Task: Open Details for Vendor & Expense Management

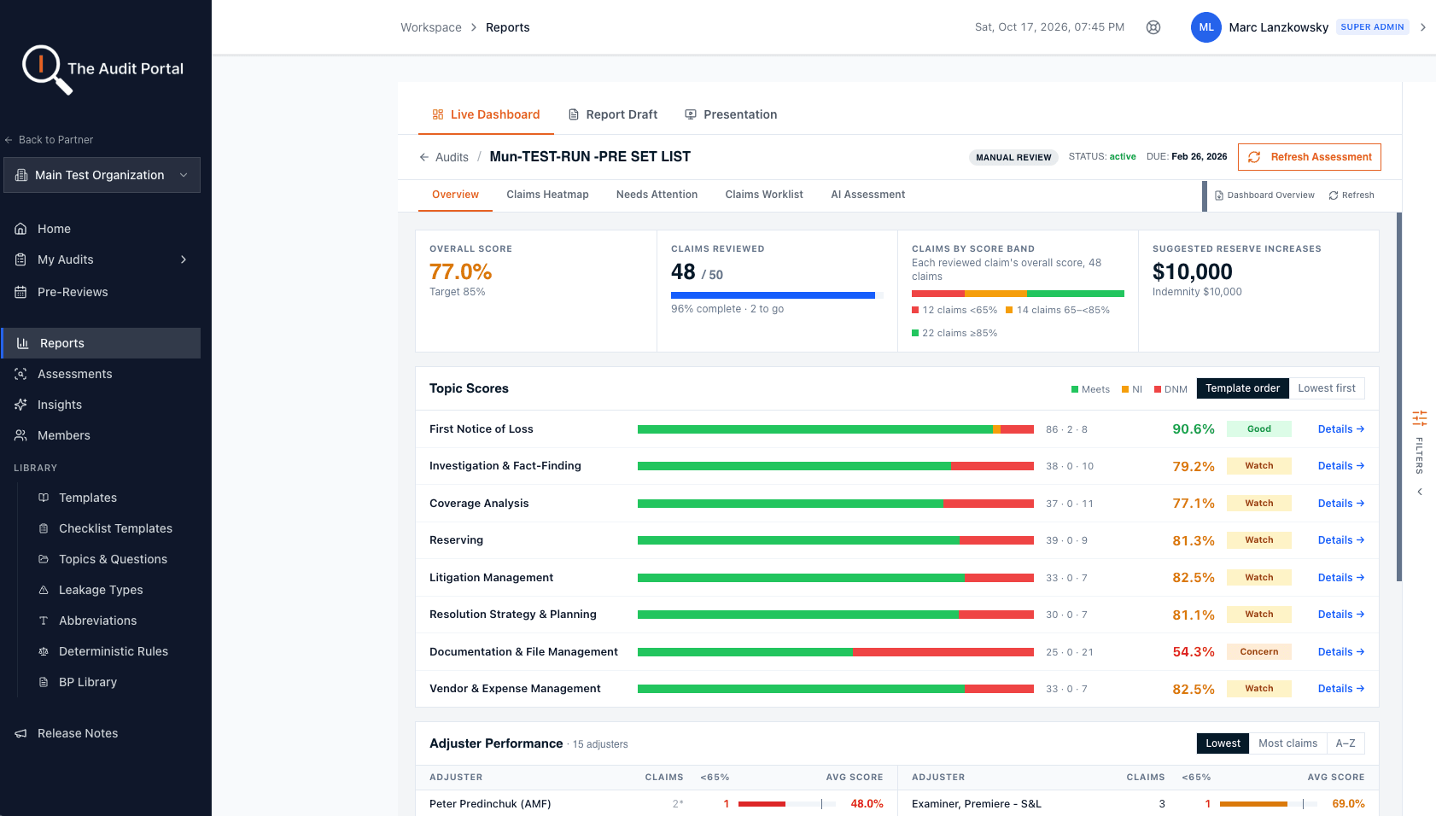Action: pos(1341,689)
